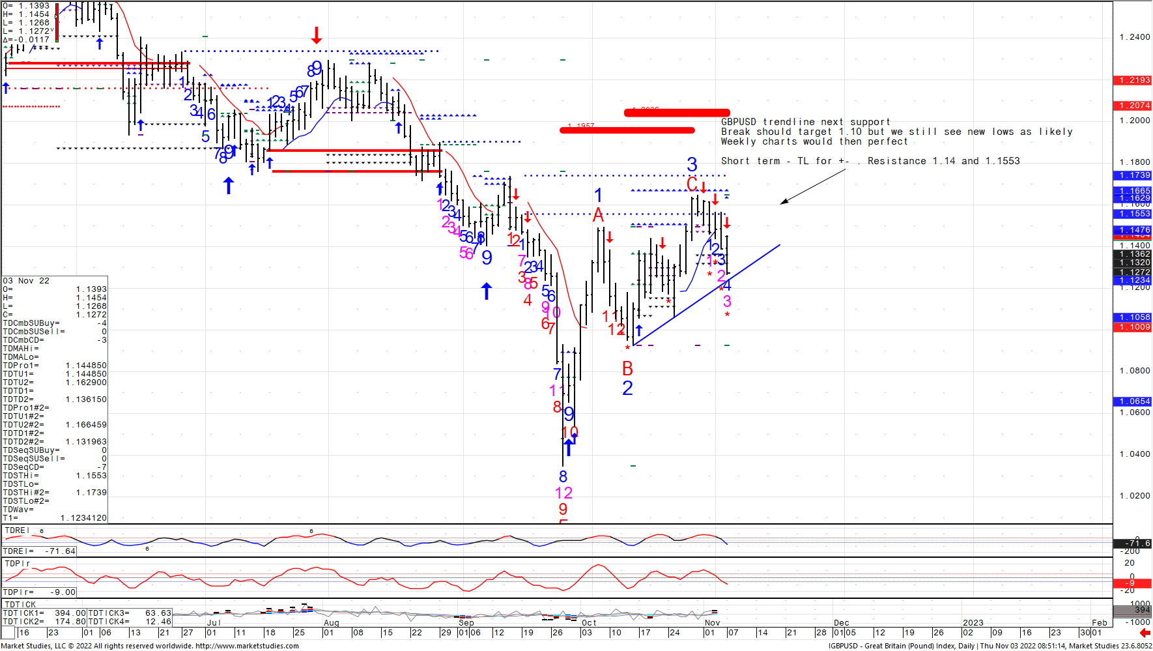The image size is (1153, 651).
Task: Click the blue 1.1234 trendline value label
Action: click(1132, 280)
